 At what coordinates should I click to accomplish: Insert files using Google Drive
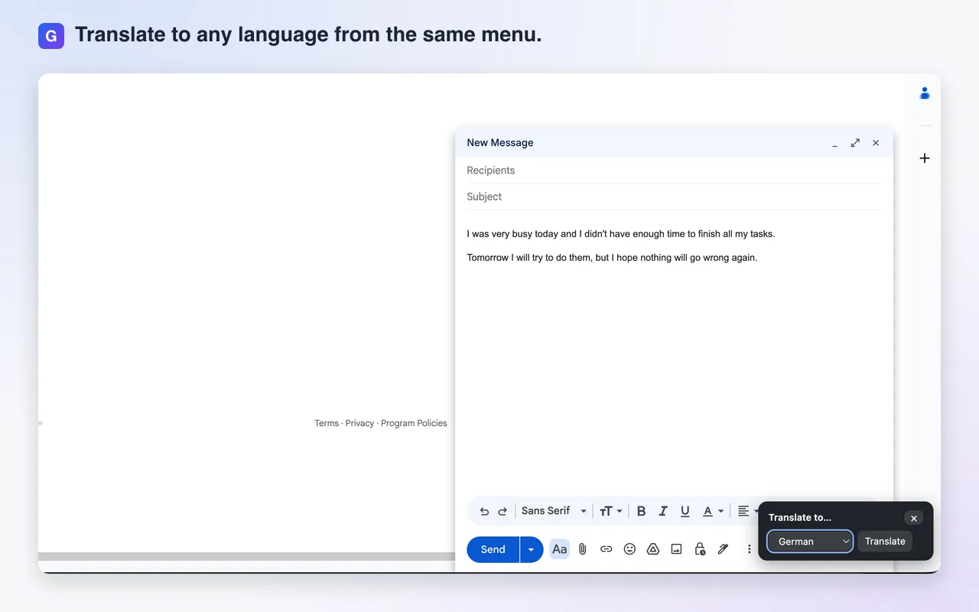click(x=653, y=549)
